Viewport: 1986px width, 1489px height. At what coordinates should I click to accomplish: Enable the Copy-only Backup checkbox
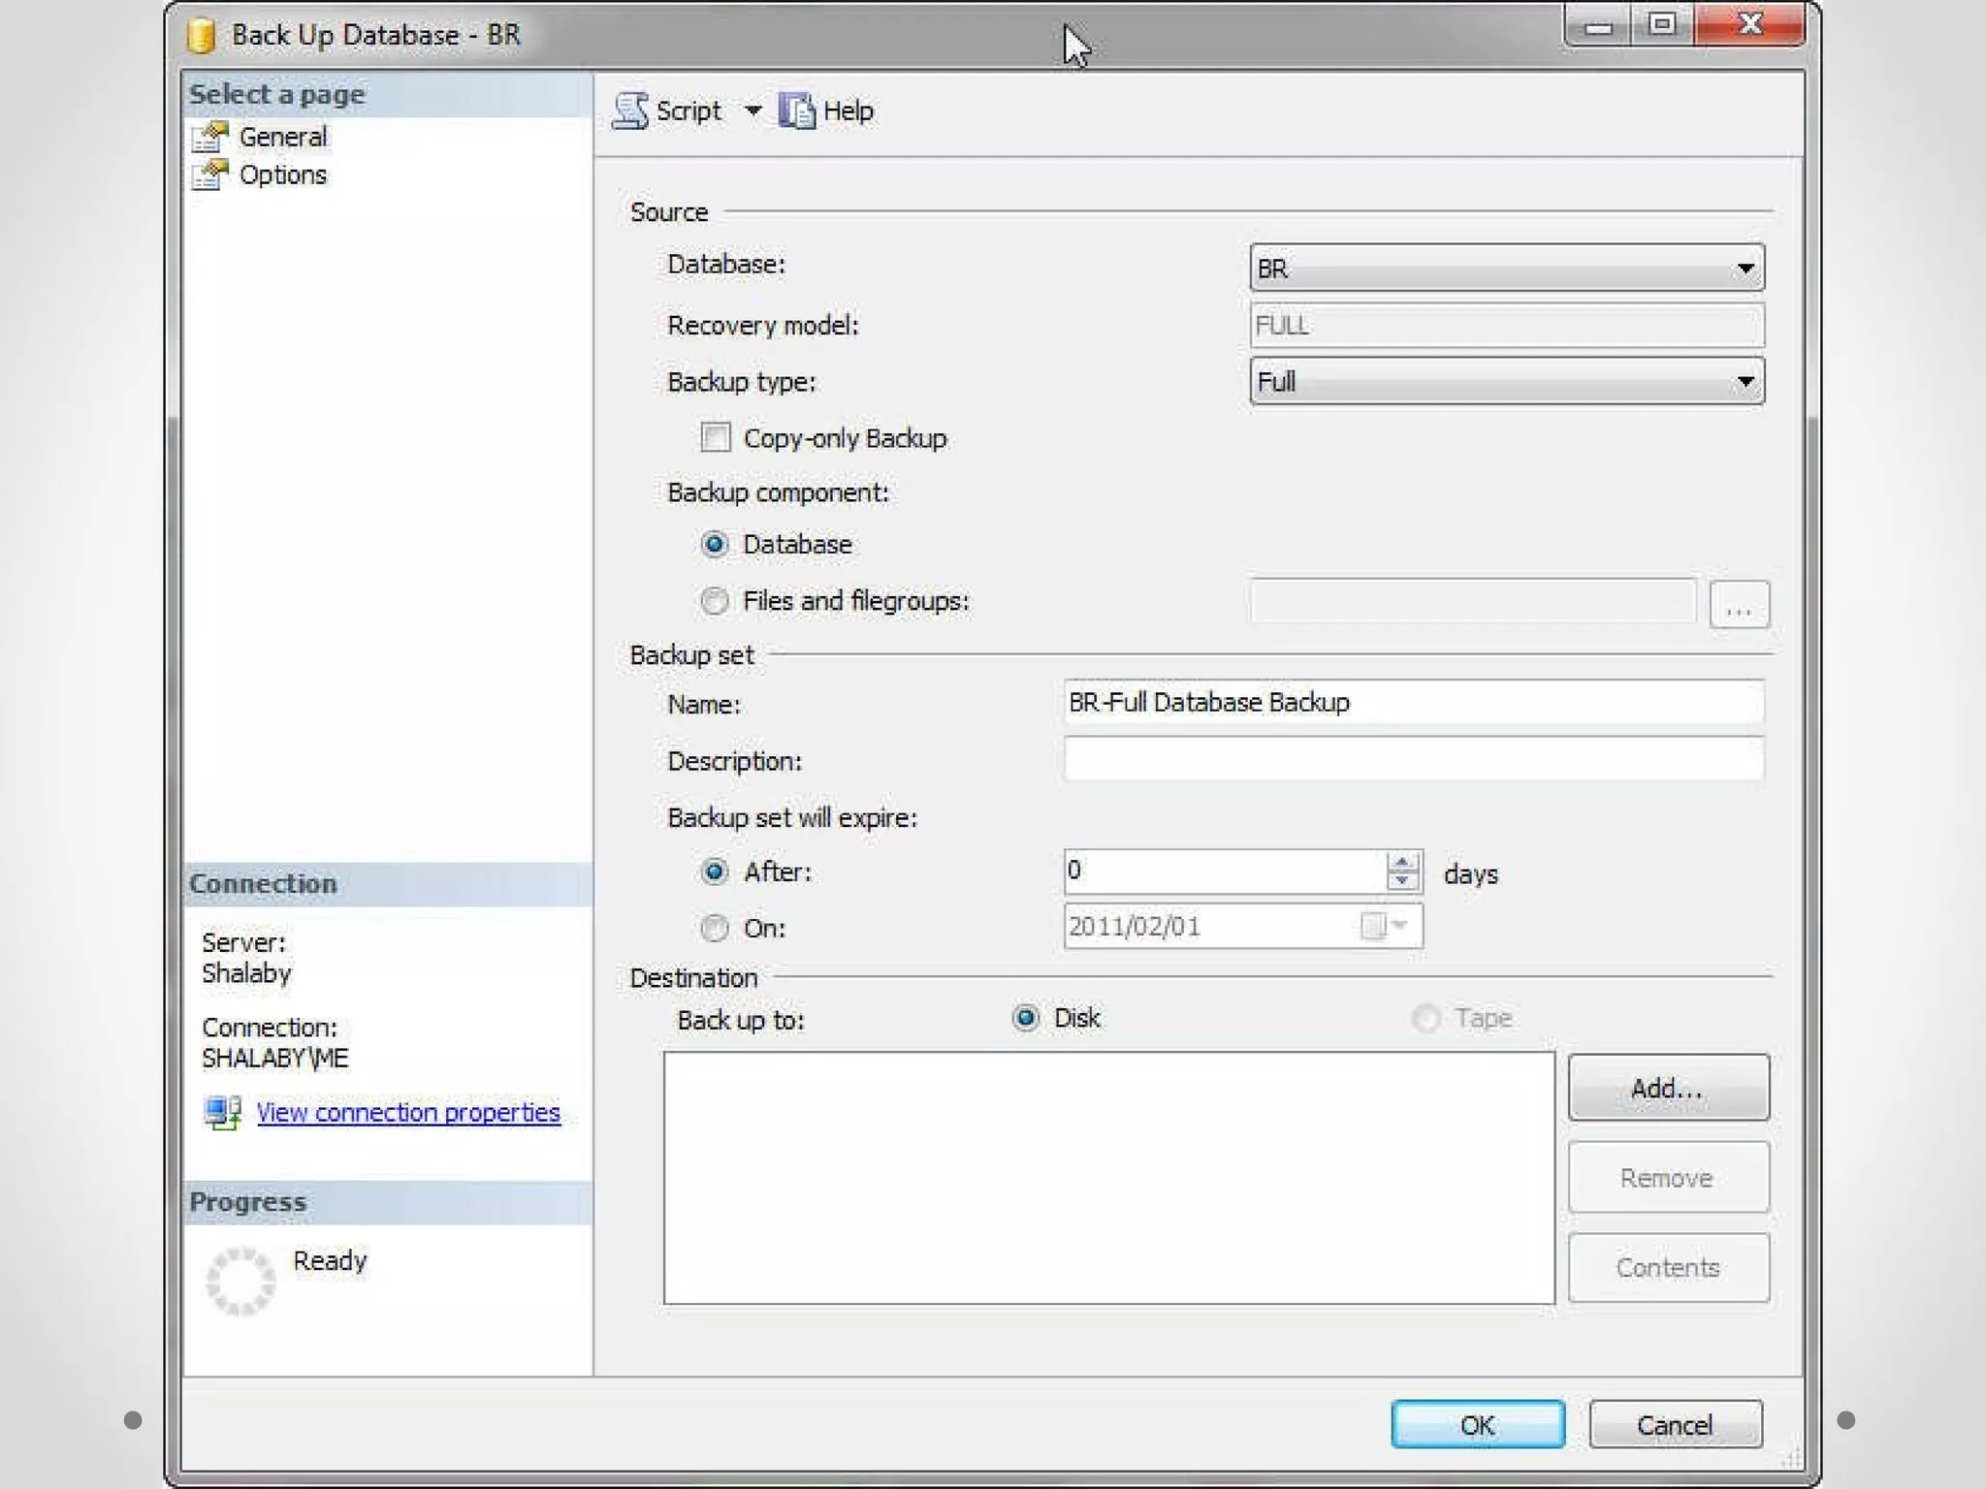tap(716, 437)
